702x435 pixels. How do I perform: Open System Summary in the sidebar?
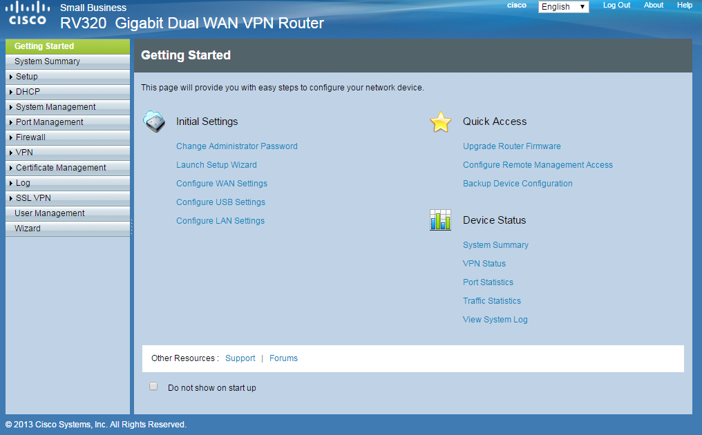pyautogui.click(x=47, y=61)
